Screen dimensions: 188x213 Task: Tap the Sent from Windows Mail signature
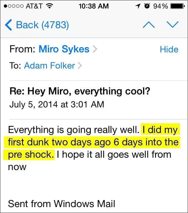[62, 203]
